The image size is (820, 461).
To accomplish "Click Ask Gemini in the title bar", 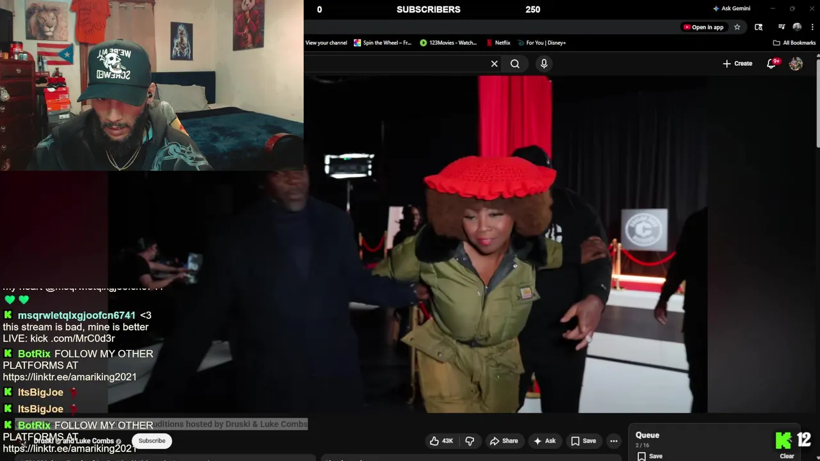I will 732,8.
